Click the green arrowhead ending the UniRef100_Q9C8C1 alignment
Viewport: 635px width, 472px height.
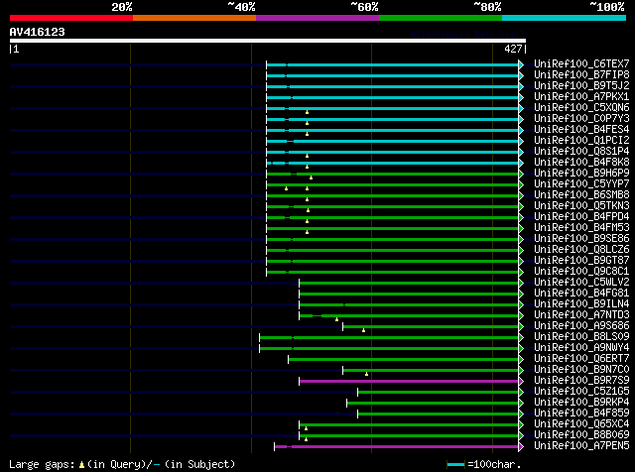pos(521,272)
